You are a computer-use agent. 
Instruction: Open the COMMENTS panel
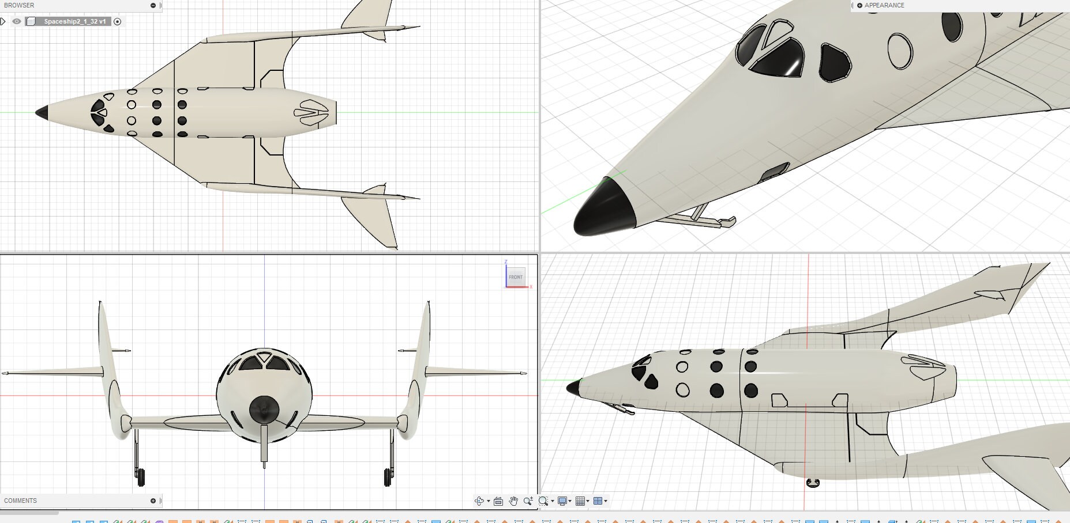(20, 500)
